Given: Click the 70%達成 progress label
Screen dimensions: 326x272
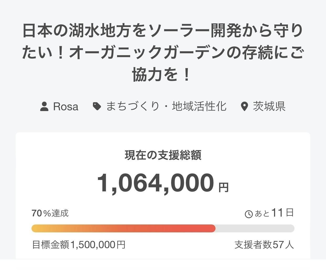Looking at the screenshot, I should 50,213.
